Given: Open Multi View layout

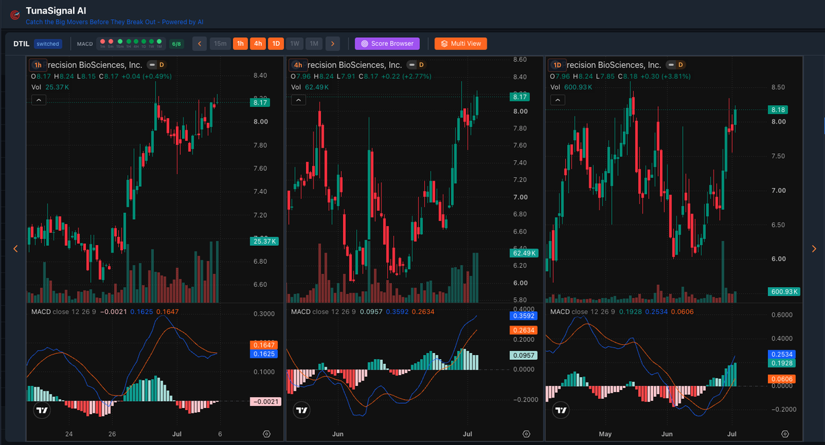Looking at the screenshot, I should (x=461, y=43).
